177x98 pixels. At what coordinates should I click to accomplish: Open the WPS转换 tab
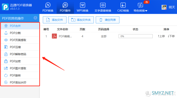point(83,7)
